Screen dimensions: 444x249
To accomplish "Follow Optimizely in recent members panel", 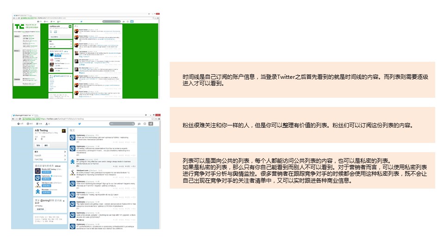I will [46, 179].
